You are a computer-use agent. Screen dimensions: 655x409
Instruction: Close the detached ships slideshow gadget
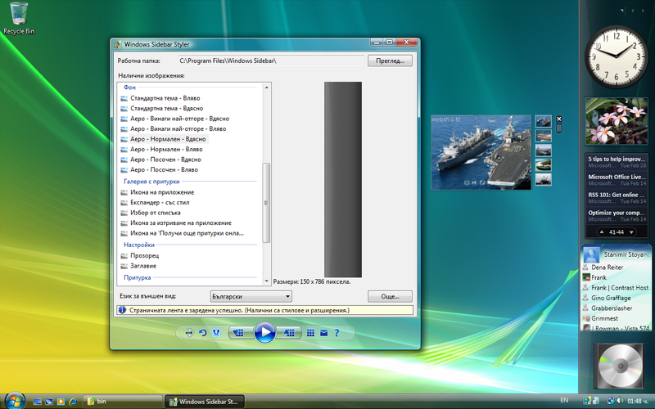(x=559, y=119)
